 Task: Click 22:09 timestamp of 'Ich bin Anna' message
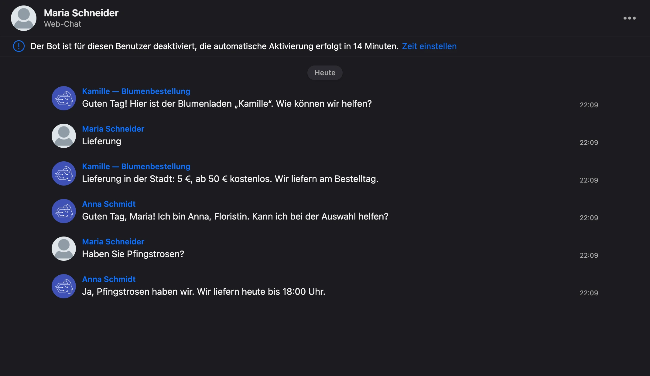[x=589, y=218]
